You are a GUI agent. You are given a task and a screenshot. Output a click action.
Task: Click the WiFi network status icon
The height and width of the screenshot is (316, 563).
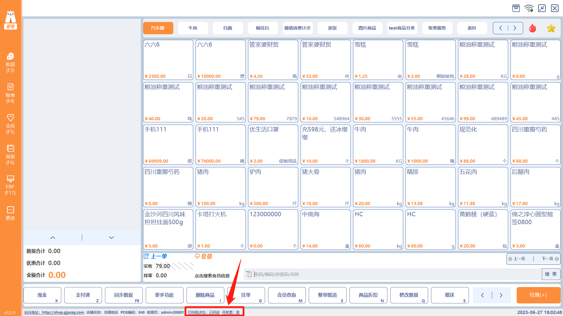[529, 8]
